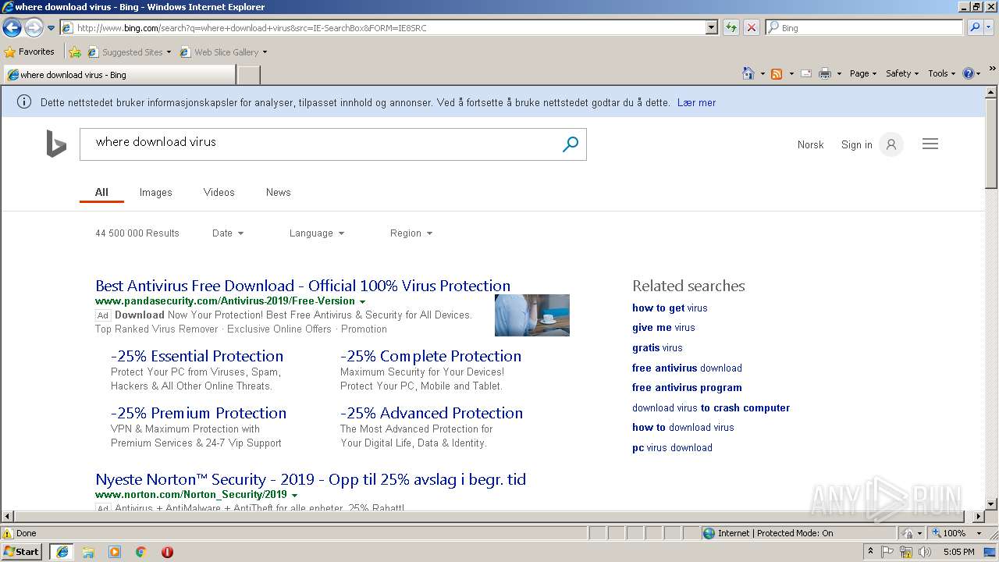Click 'download virus to crash computer'
Image resolution: width=999 pixels, height=562 pixels.
(x=711, y=407)
